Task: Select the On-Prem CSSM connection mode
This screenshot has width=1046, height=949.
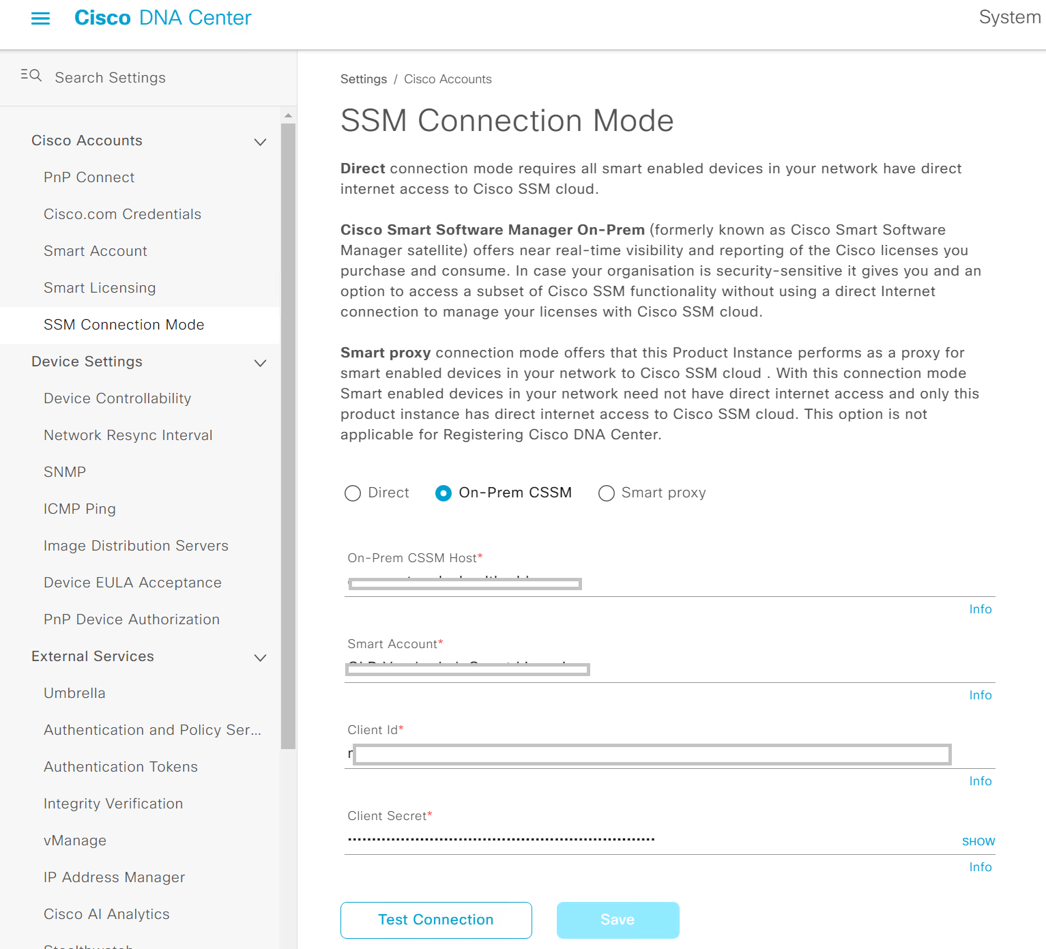Action: tap(444, 493)
